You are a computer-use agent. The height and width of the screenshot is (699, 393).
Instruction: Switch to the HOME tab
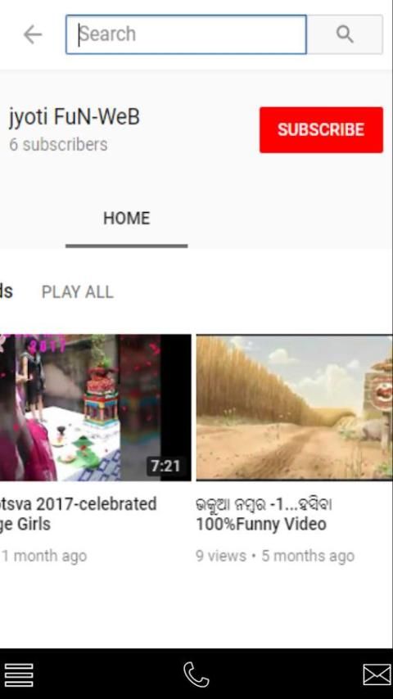click(127, 219)
